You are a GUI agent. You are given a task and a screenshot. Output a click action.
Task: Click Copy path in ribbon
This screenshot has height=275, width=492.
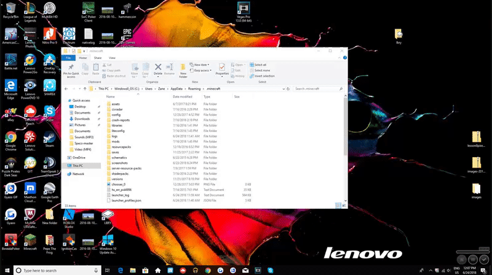click(x=111, y=71)
